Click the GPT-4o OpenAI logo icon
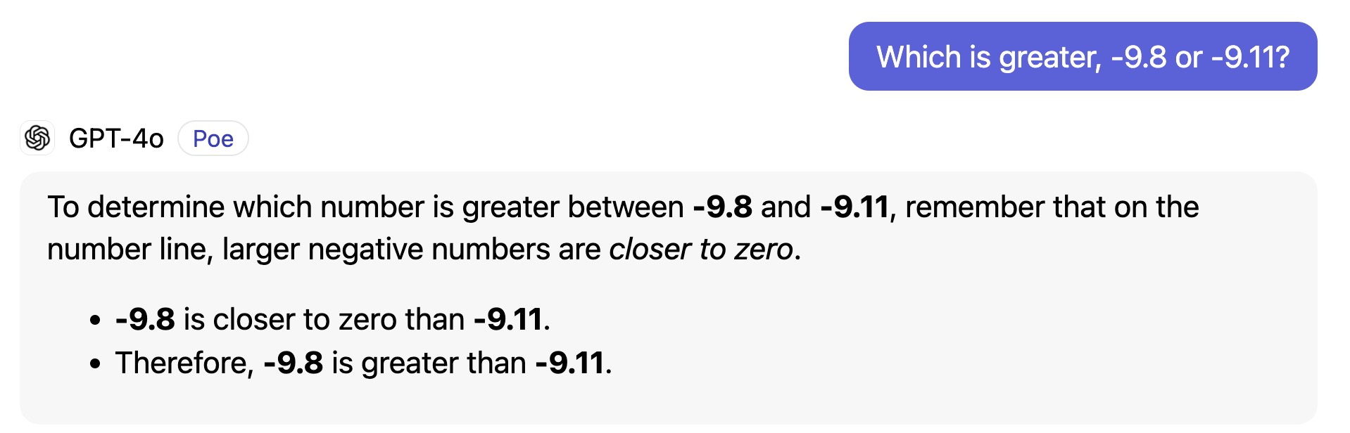 [38, 138]
